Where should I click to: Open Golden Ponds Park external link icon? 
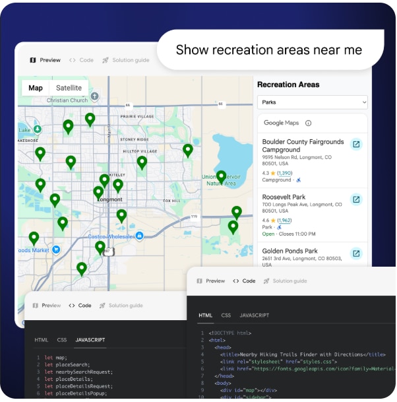click(356, 253)
